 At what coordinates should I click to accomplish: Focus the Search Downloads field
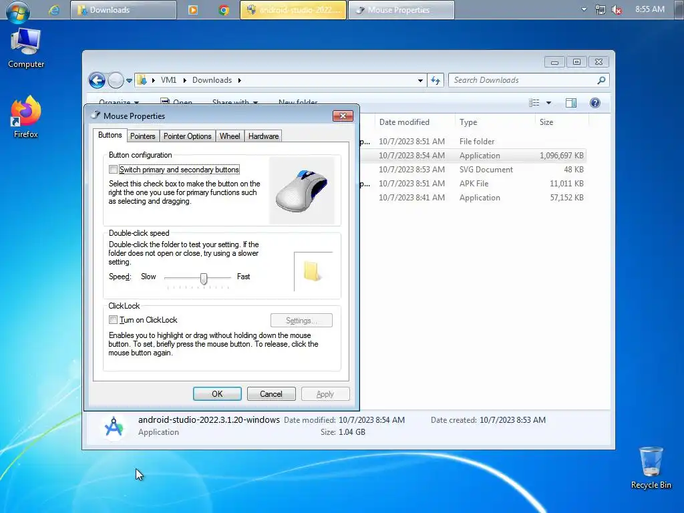[x=524, y=80]
